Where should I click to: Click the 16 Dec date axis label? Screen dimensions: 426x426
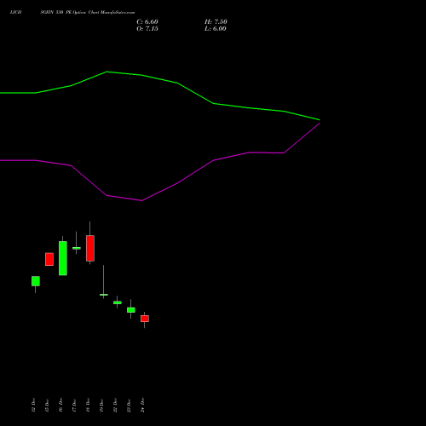click(x=60, y=406)
